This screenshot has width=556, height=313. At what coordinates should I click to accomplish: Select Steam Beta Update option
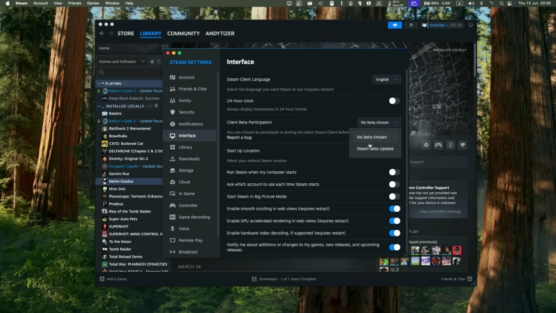[375, 149]
